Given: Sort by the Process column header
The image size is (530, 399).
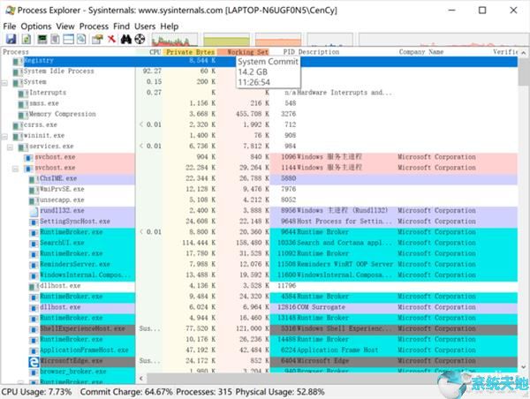Looking at the screenshot, I should click(68, 52).
